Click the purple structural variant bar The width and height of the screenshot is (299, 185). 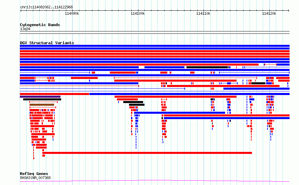(x=40, y=97)
